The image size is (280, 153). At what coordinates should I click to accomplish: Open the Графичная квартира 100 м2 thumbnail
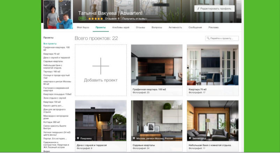(157, 65)
